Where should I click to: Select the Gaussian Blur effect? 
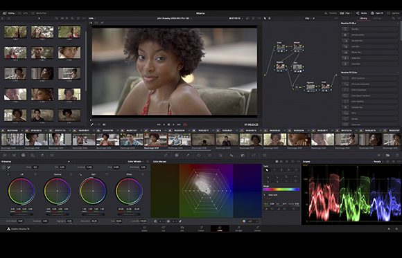point(369,41)
